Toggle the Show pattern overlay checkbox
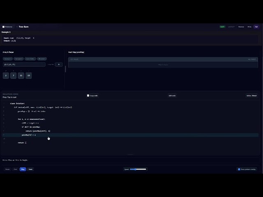This screenshot has height=197, width=263. [x=239, y=169]
